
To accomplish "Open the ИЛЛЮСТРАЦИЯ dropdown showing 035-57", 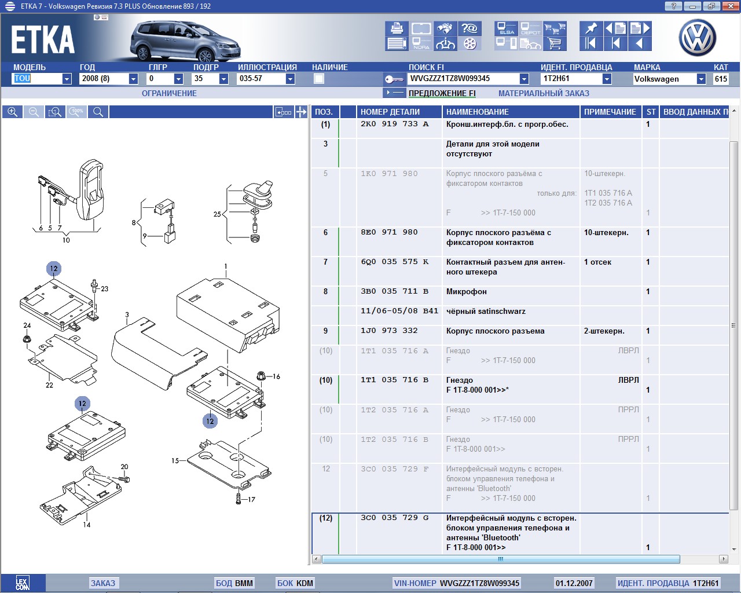I will tap(290, 79).
